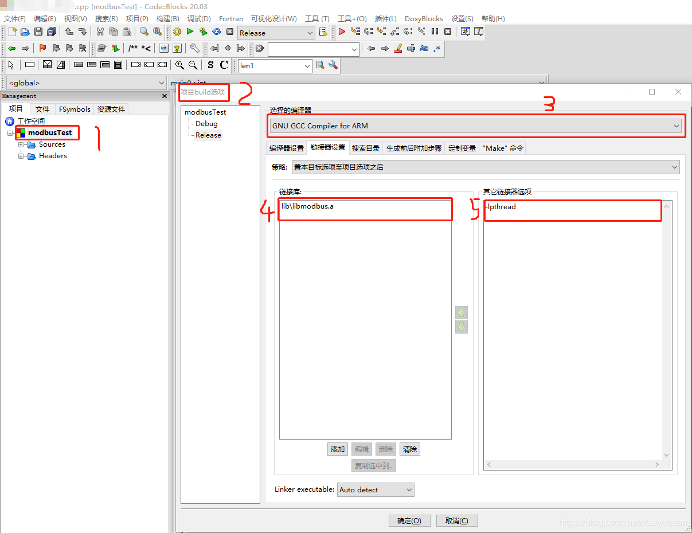This screenshot has width=692, height=533.
Task: Expand the Headers folder node
Action: point(21,156)
